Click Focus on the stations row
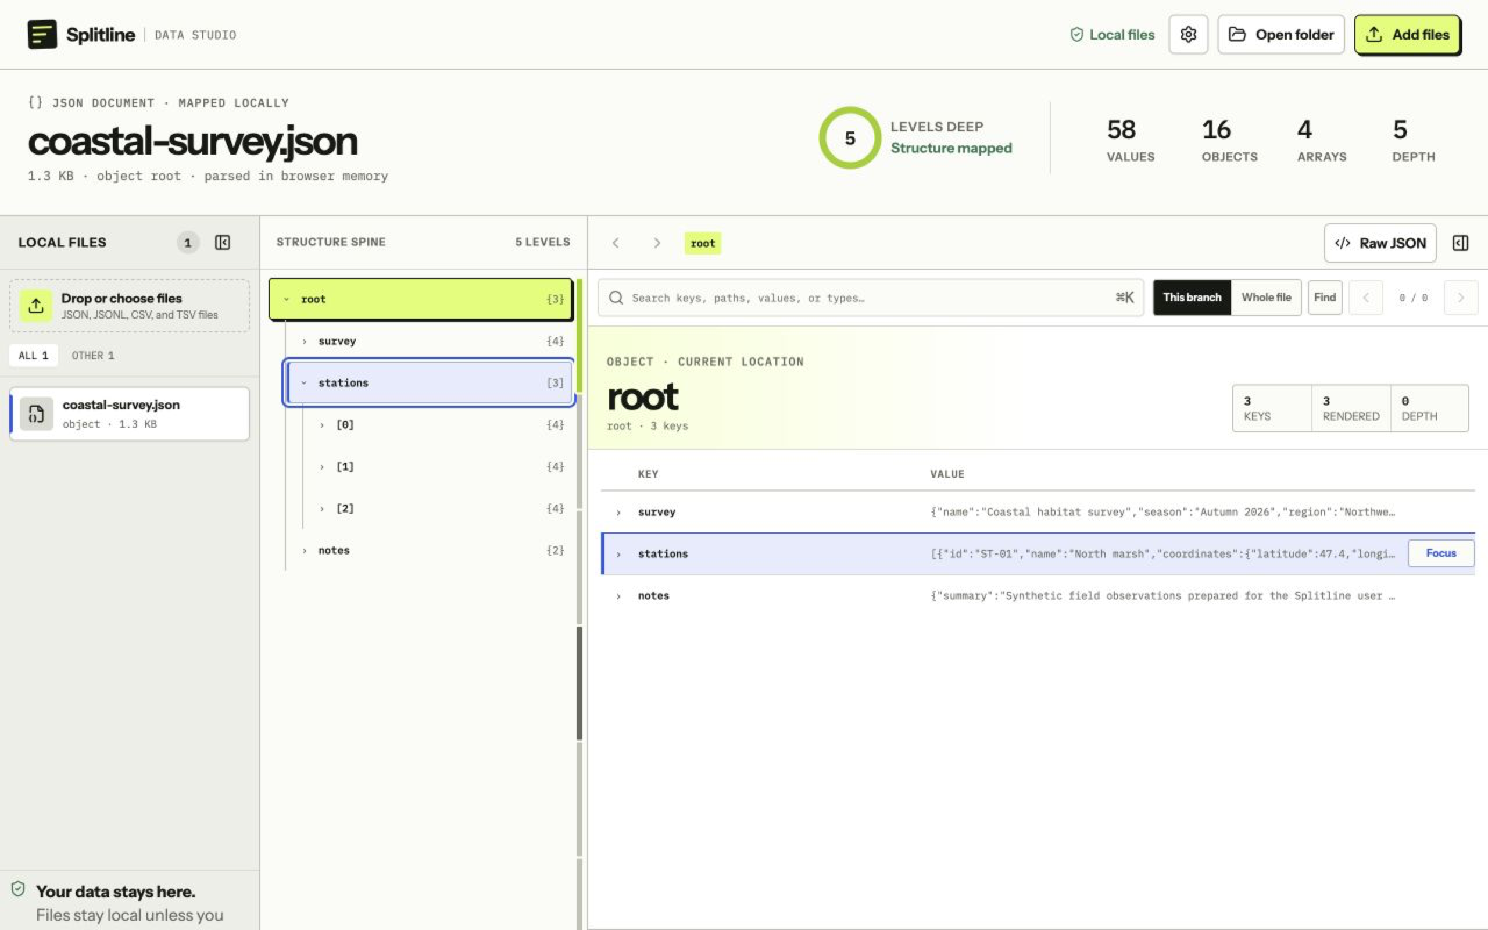This screenshot has width=1488, height=930. pyautogui.click(x=1441, y=553)
